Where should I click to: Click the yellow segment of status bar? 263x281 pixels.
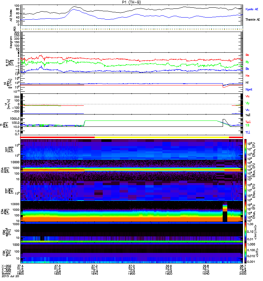162,137
